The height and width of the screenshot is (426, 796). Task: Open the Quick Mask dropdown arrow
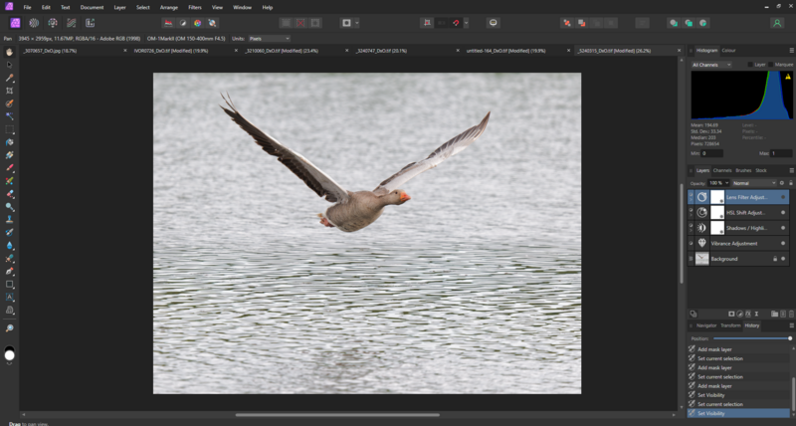click(357, 23)
